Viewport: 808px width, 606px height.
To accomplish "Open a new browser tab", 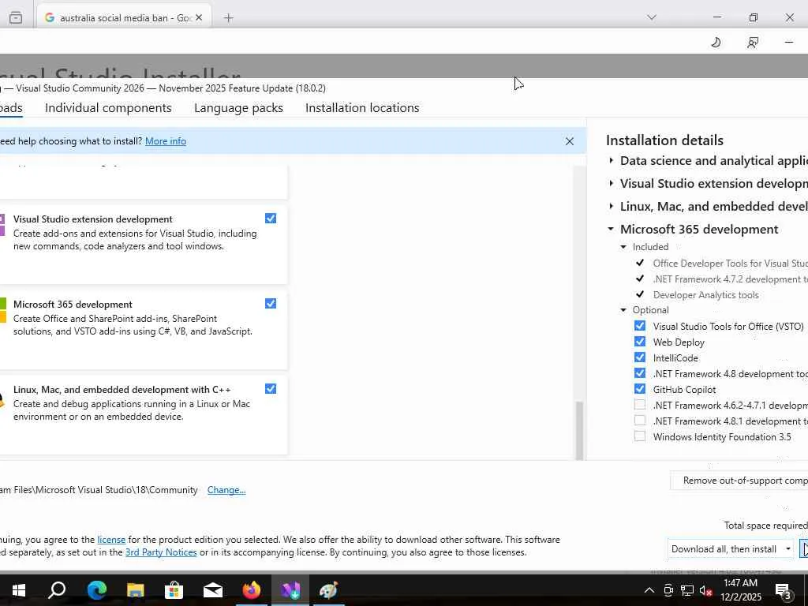I will [229, 18].
